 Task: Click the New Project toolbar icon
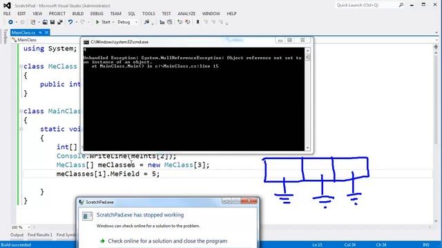click(33, 22)
